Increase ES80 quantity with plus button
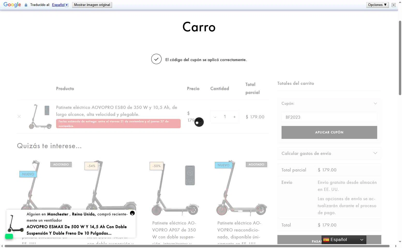This screenshot has height=248, width=402. (x=234, y=117)
